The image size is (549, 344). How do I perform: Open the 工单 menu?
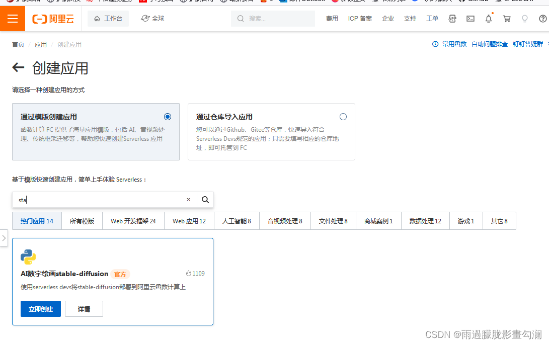pos(432,19)
